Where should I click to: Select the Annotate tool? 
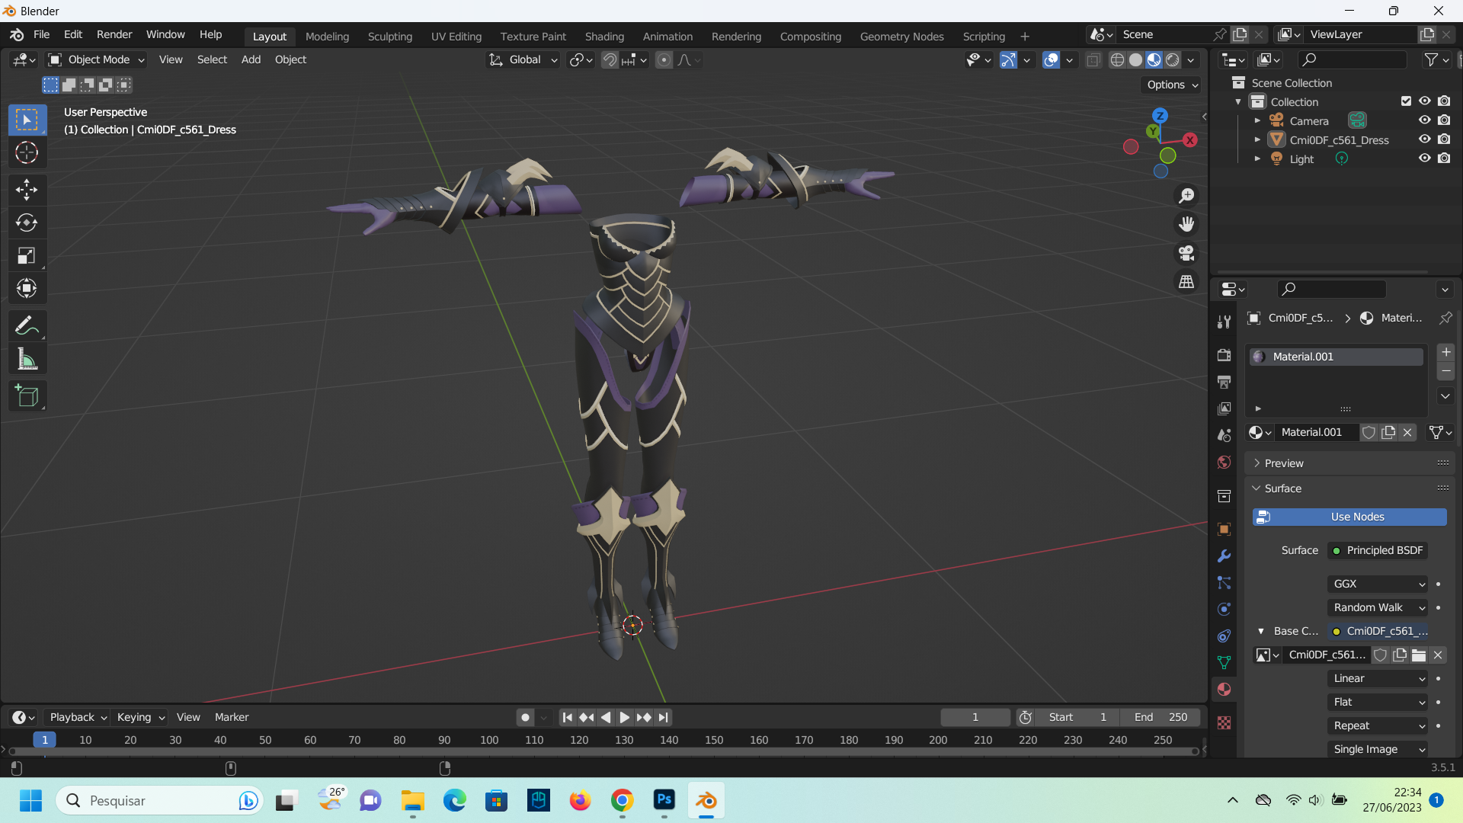[x=27, y=326]
